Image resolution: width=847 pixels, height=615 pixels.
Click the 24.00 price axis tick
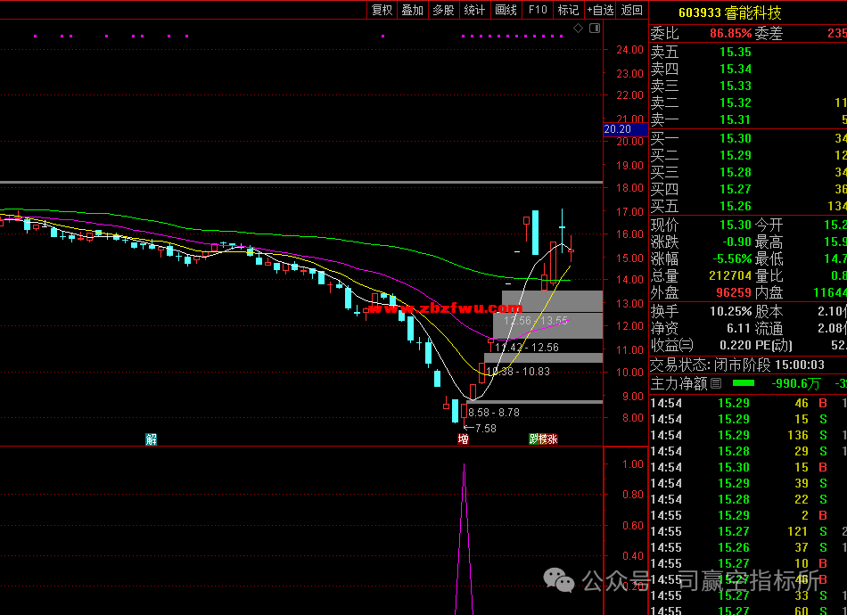[x=629, y=50]
